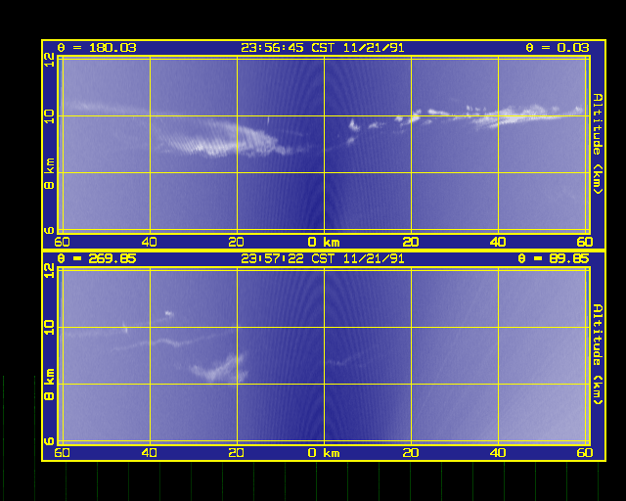Screen dimensions: 626x501
Task: Click the right-side 40 range label of lower scan
Action: [498, 453]
